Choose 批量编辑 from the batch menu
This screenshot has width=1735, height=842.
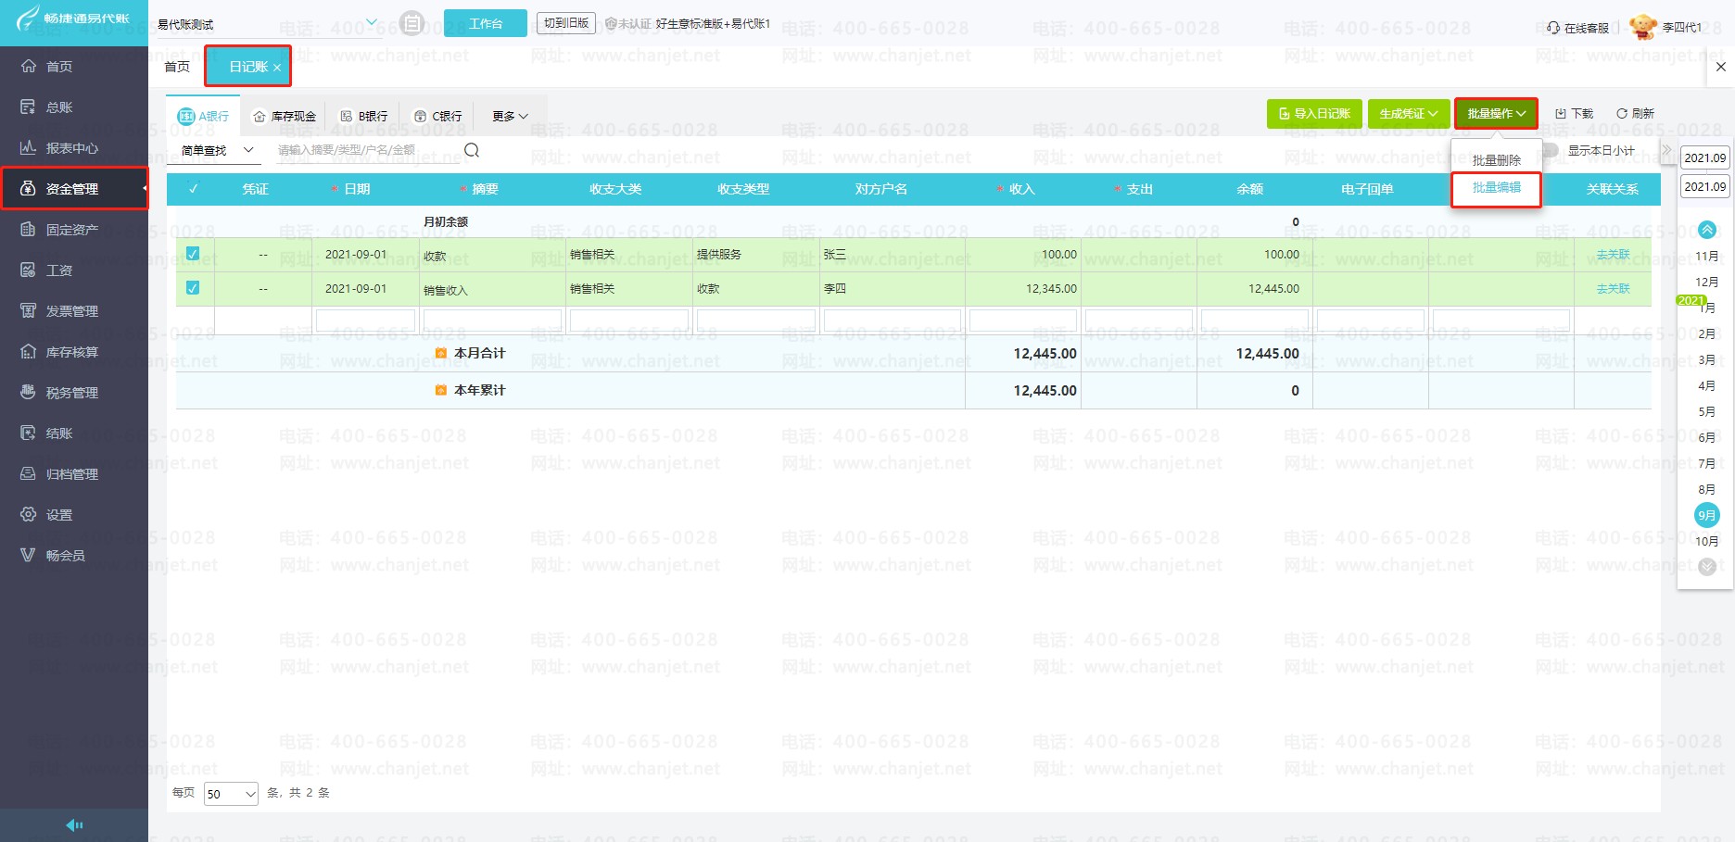point(1496,188)
